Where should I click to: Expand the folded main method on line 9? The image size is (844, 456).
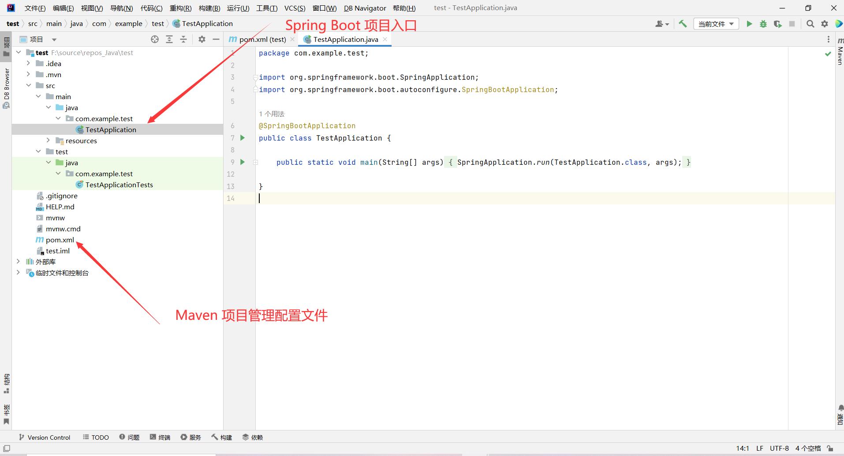click(x=255, y=162)
